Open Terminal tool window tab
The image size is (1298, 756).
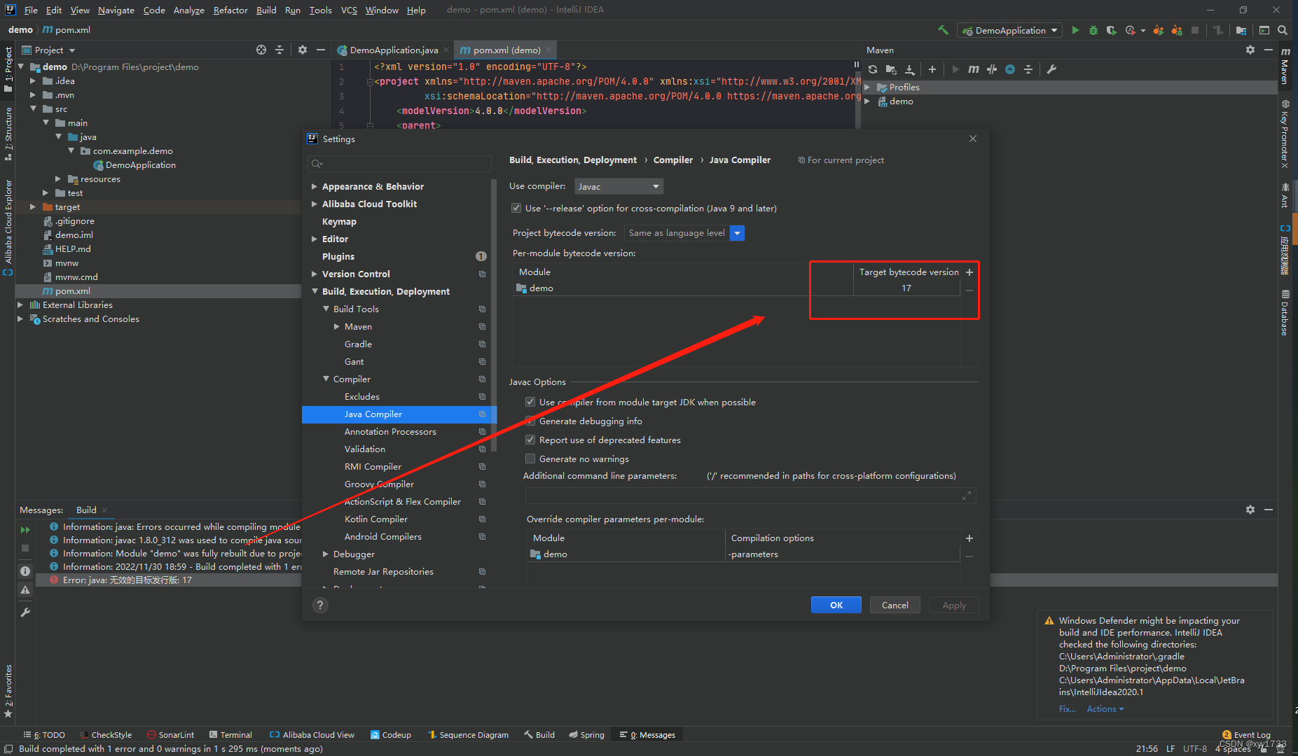point(230,734)
